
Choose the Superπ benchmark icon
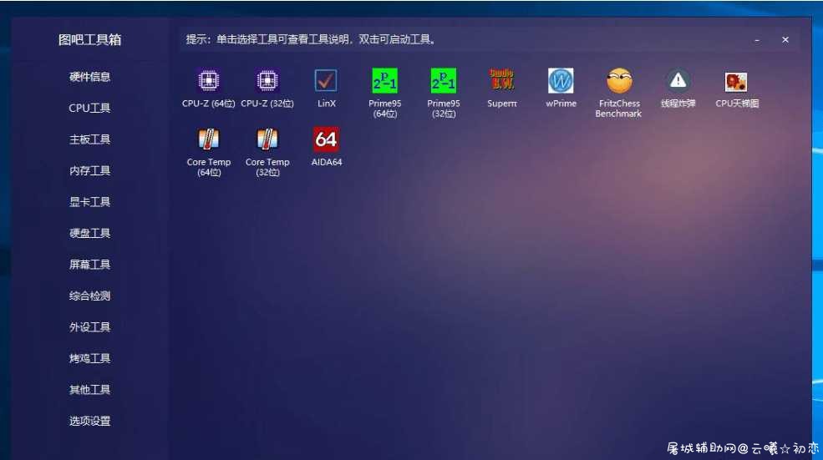[502, 79]
